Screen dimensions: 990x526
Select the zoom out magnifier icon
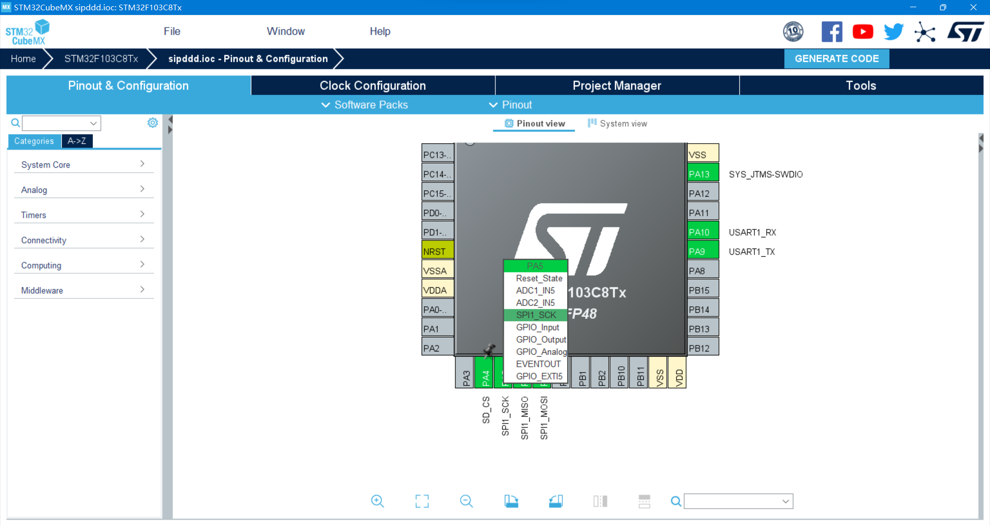pyautogui.click(x=466, y=501)
